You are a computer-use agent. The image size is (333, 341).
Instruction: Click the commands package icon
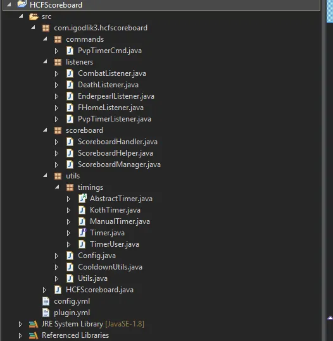(x=58, y=39)
